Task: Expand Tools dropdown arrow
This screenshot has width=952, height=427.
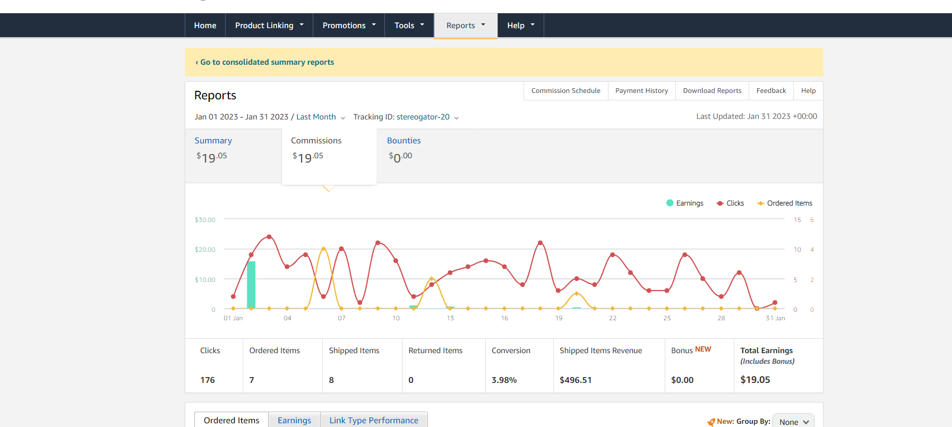Action: (422, 24)
